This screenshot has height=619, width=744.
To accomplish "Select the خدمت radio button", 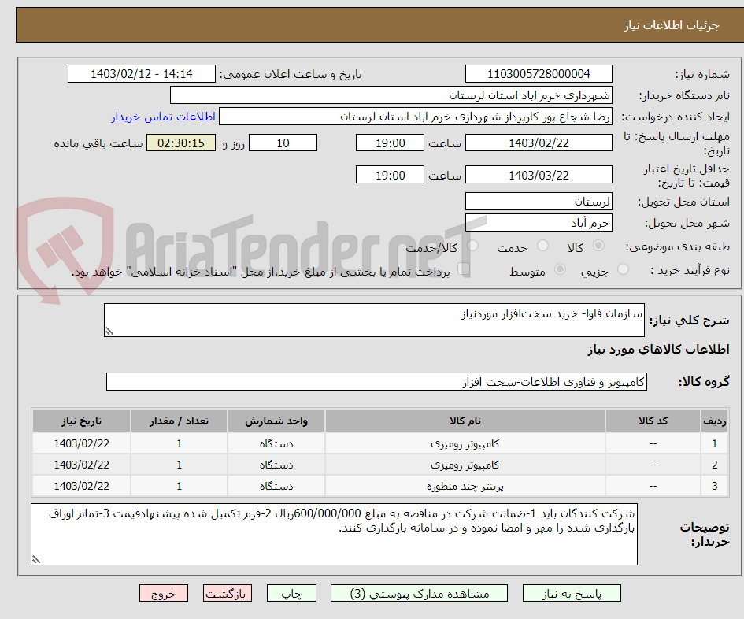I will (542, 246).
